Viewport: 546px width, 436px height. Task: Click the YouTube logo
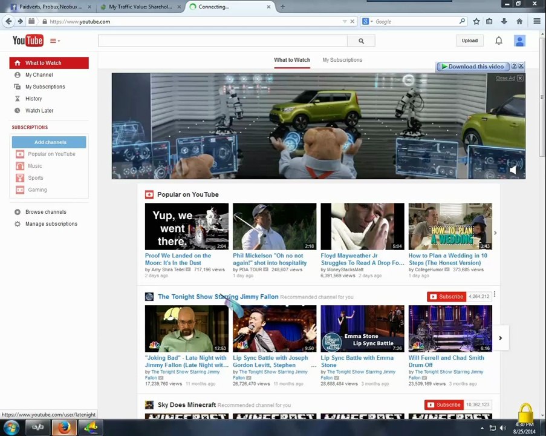pos(28,41)
